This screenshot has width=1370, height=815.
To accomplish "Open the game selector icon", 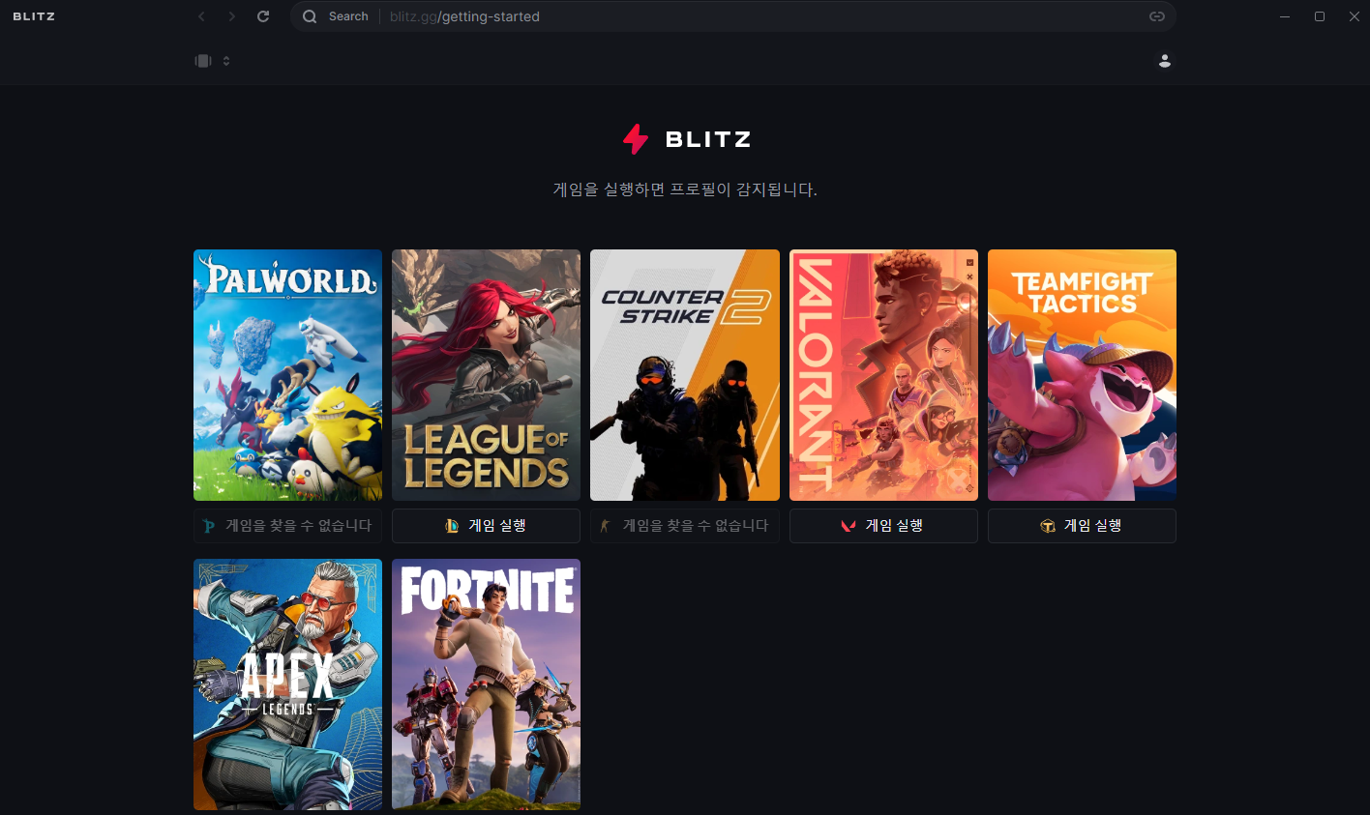I will tap(203, 61).
